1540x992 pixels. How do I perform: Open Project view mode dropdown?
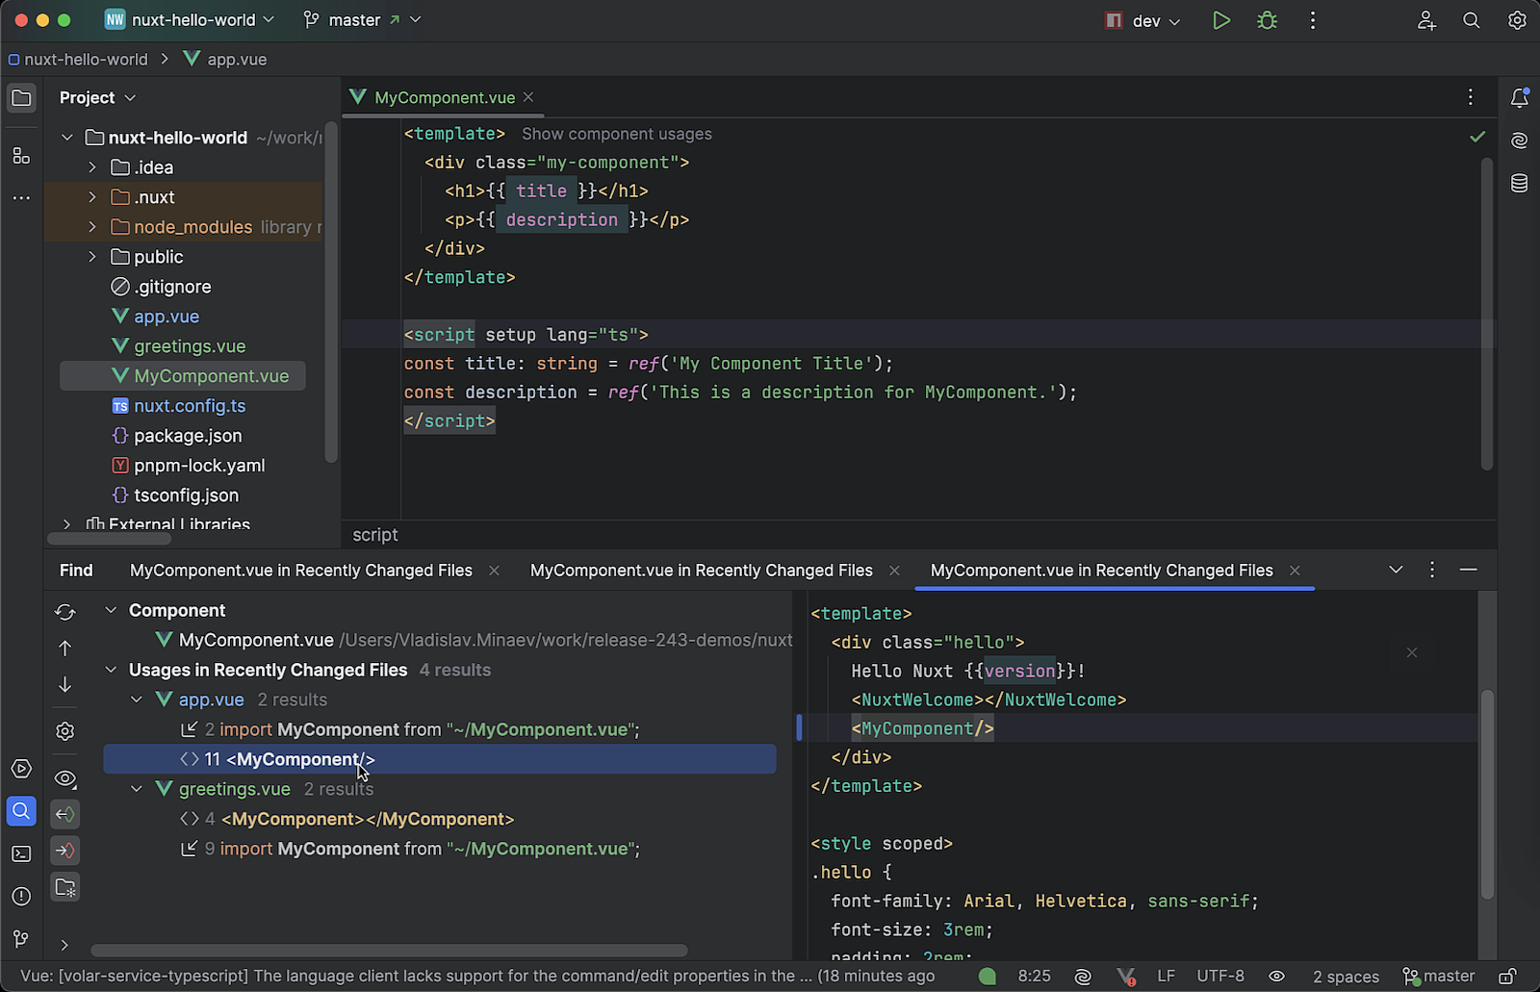(97, 98)
